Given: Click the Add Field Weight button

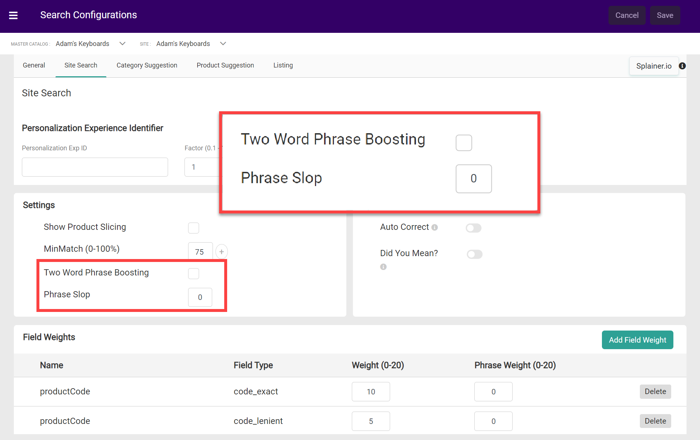Looking at the screenshot, I should (x=637, y=340).
